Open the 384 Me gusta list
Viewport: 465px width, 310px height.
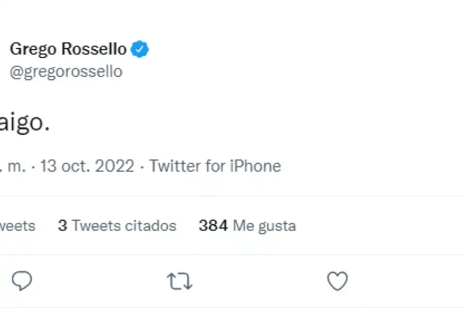[x=247, y=226]
